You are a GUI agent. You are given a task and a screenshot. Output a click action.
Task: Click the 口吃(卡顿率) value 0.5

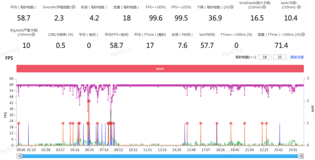click(x=60, y=46)
